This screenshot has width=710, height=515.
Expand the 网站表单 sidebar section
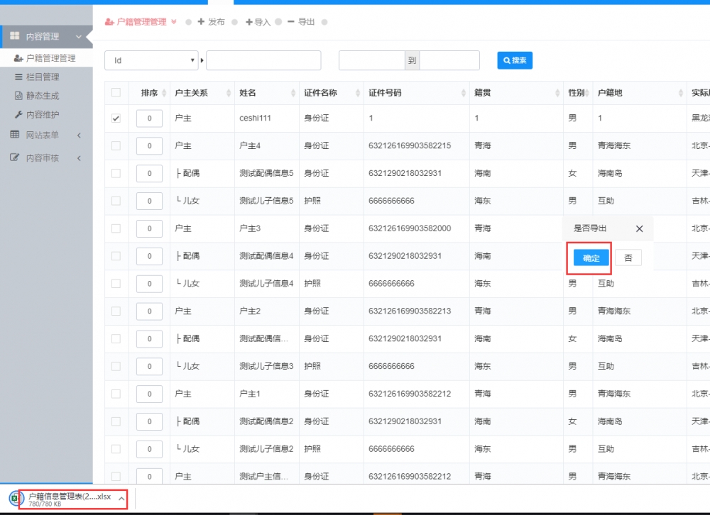(46, 135)
